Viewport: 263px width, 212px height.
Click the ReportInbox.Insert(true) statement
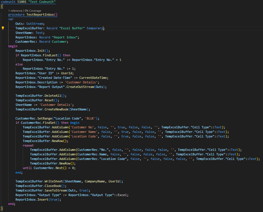coord(38,199)
